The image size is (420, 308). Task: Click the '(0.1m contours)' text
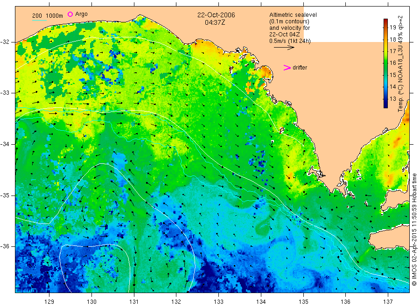point(289,21)
